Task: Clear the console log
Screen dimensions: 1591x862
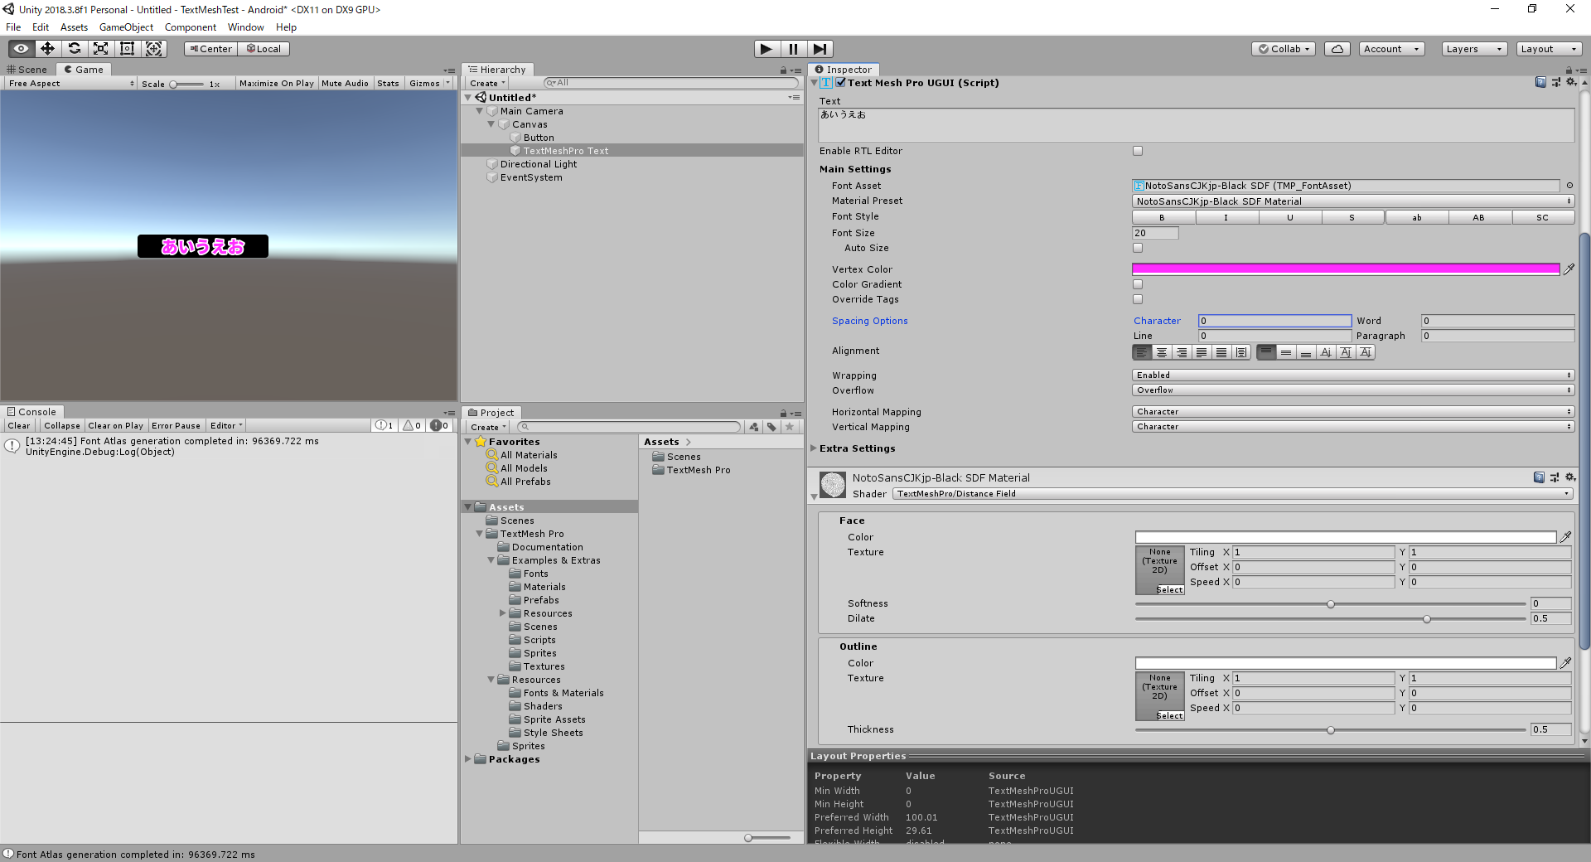Action: point(19,426)
